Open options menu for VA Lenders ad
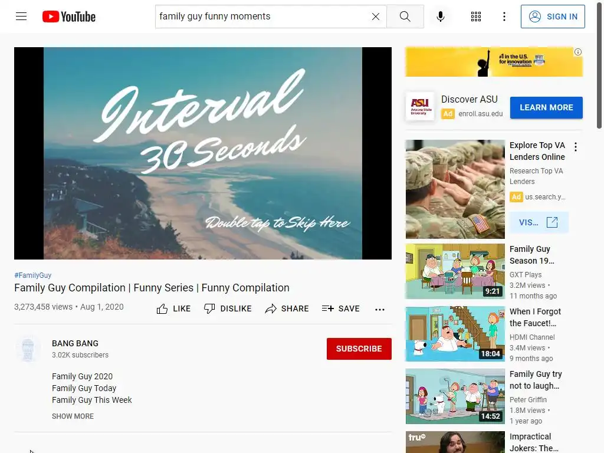This screenshot has width=604, height=453. tap(575, 146)
